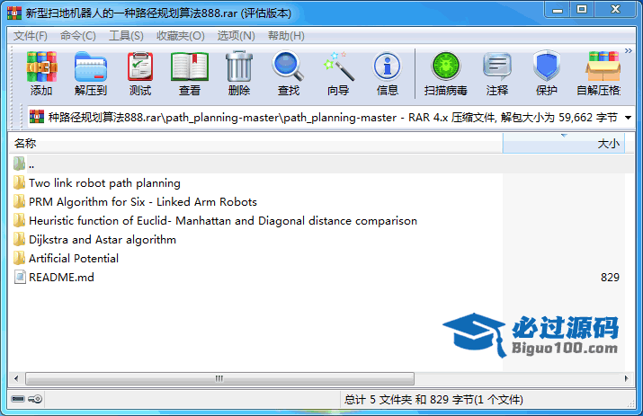The width and height of the screenshot is (643, 416).
Task: Minimize the WinRAR window
Action: click(x=558, y=10)
